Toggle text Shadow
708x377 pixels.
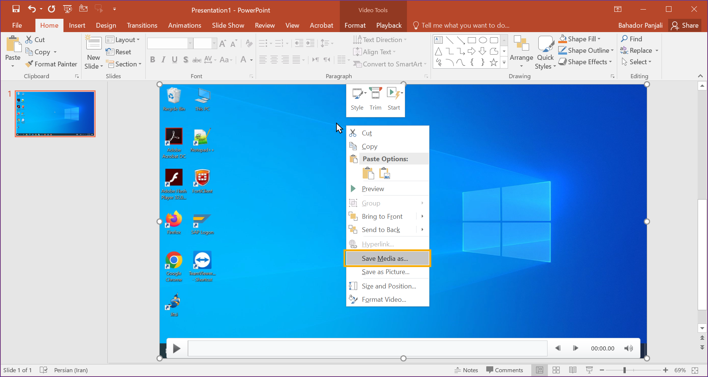click(x=186, y=60)
